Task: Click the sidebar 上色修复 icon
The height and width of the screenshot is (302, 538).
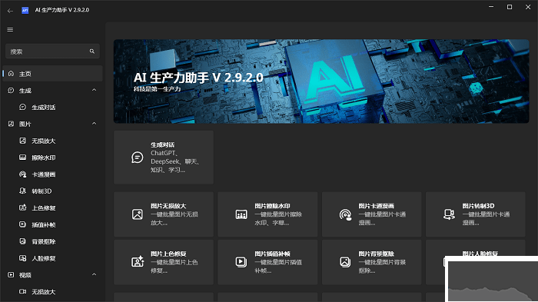Action: tap(22, 207)
